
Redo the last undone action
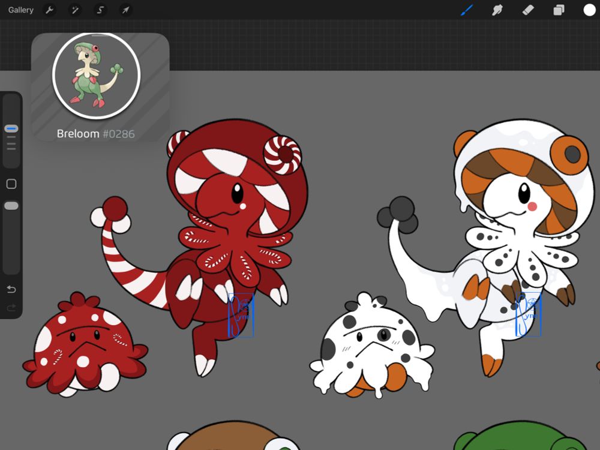click(x=11, y=308)
